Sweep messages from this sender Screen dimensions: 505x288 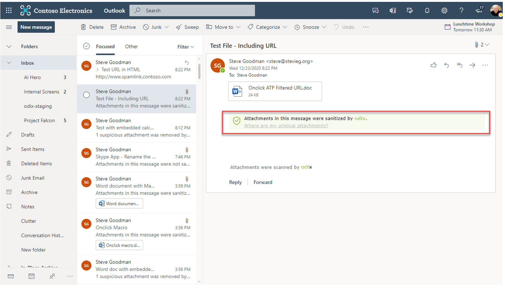tap(187, 27)
